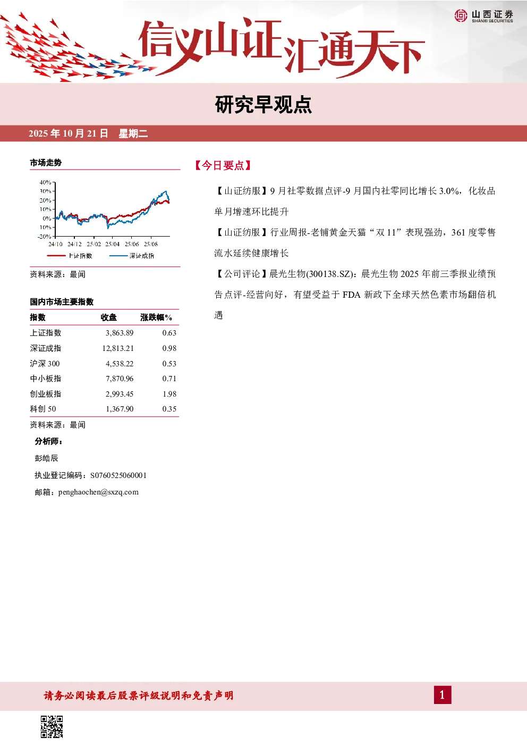Click the 9 月社零数据点评 headline

(355, 201)
